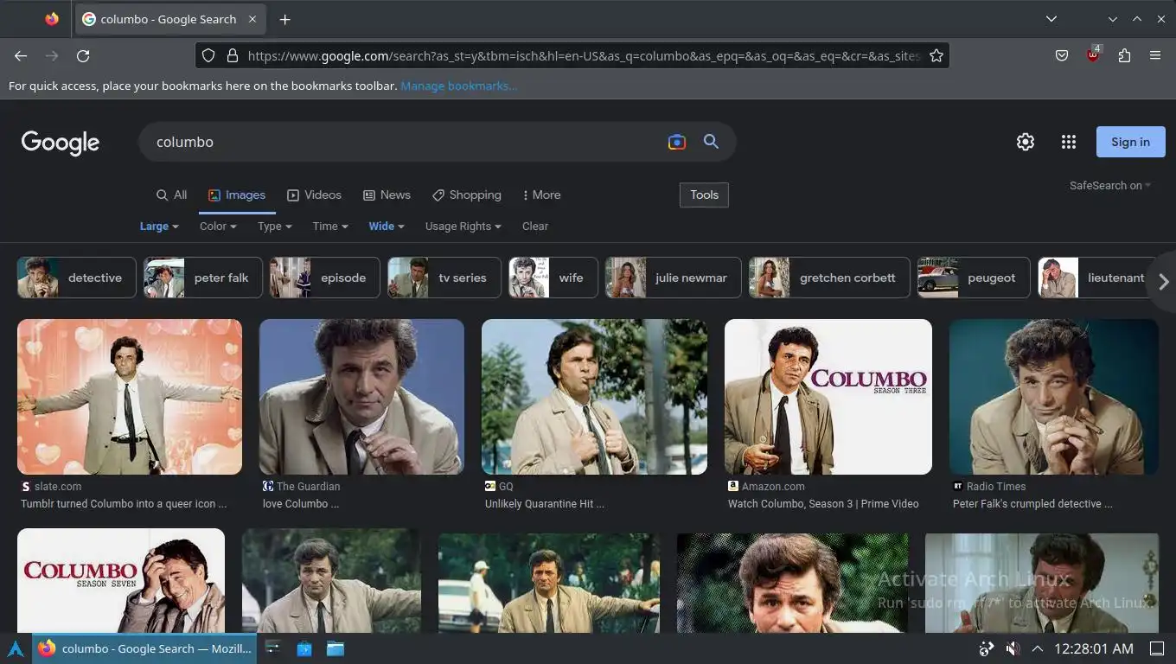Select the Images tab

point(237,195)
